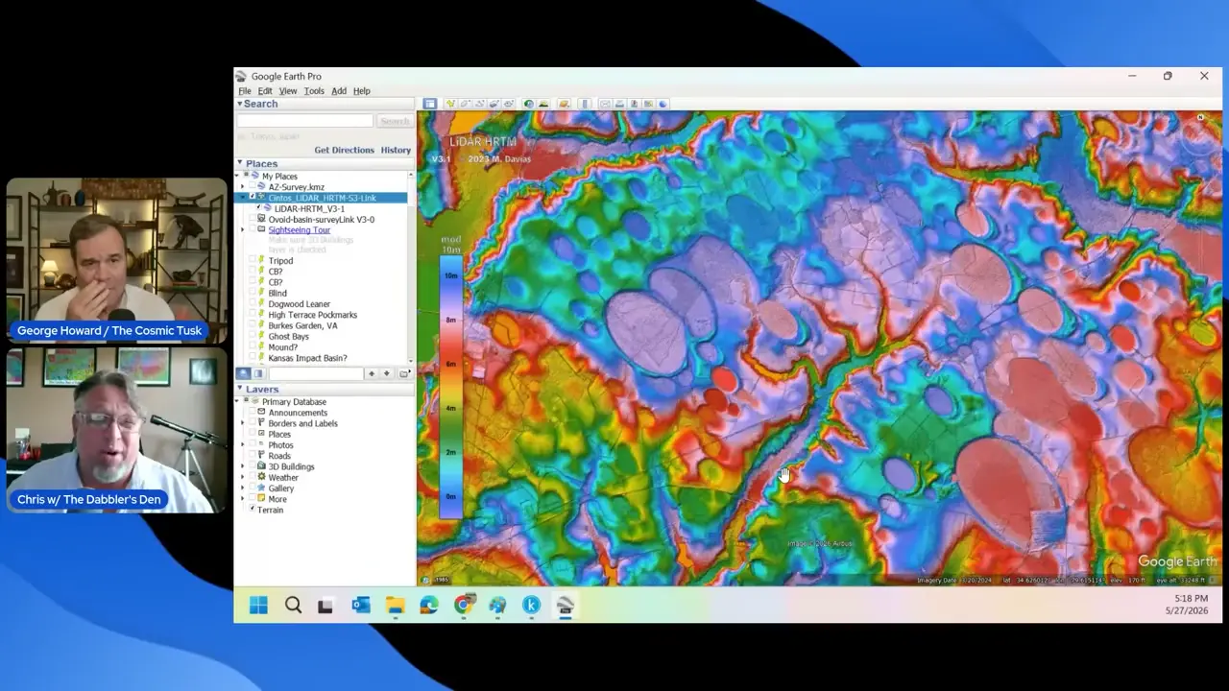Check the Tripod placemark checkbox
This screenshot has height=691, width=1229.
253,261
